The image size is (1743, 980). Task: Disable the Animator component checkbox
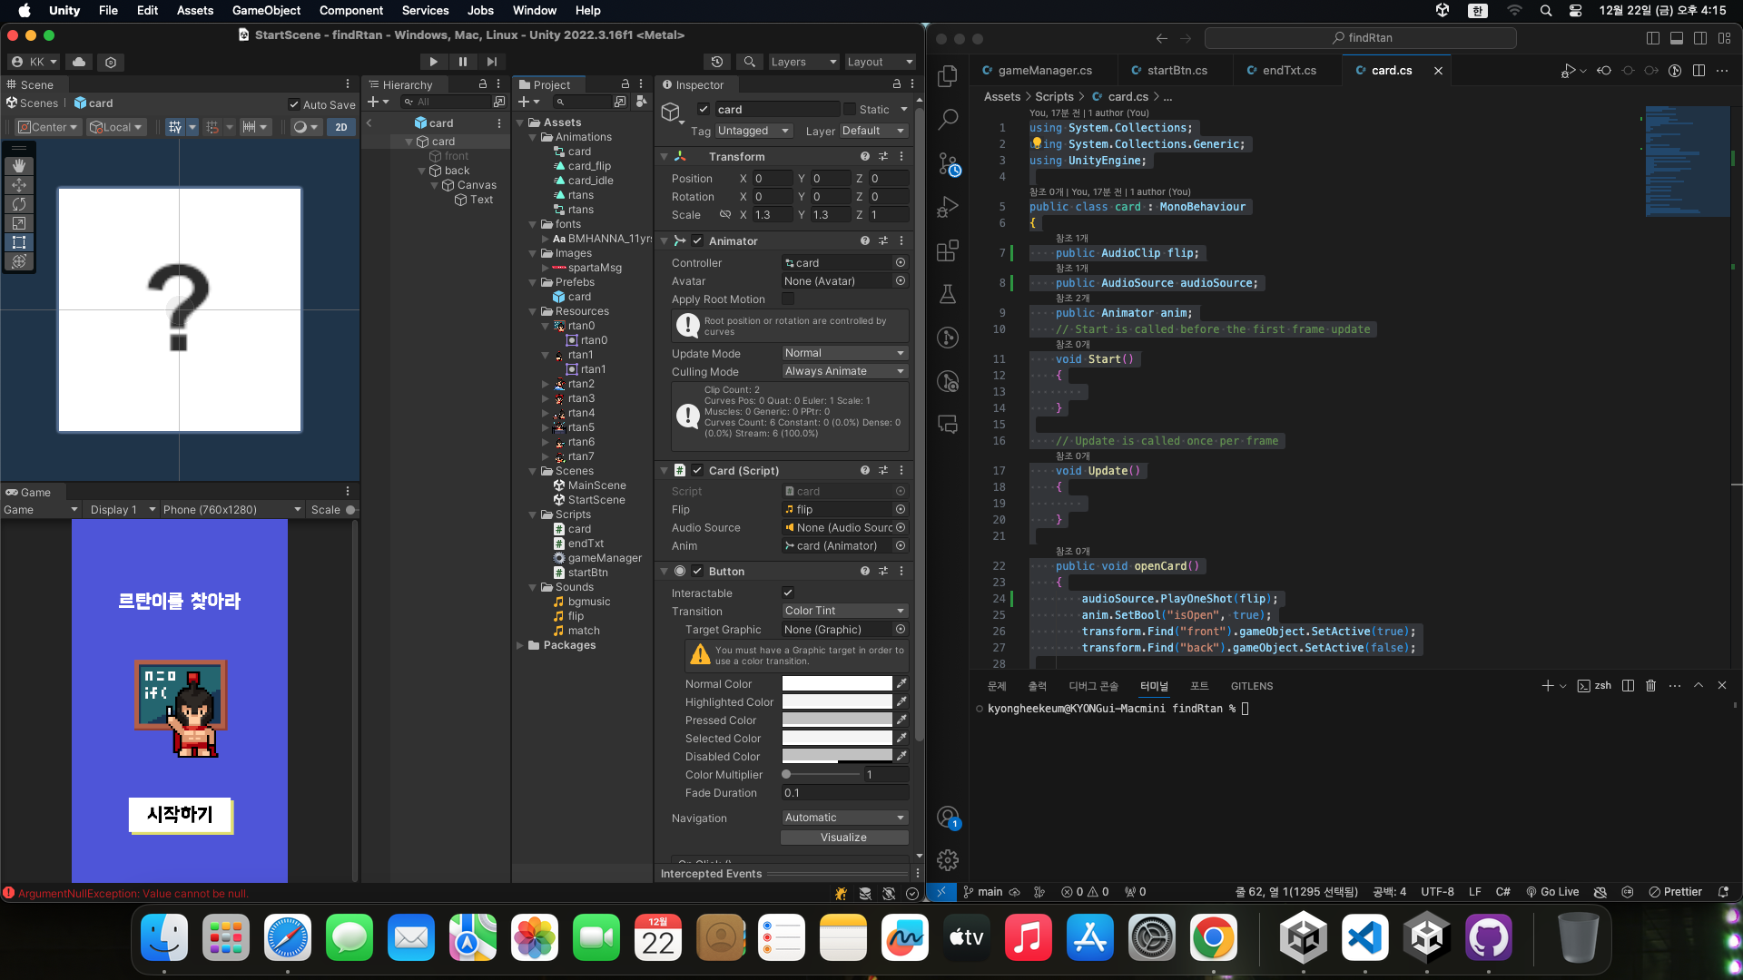(x=697, y=240)
